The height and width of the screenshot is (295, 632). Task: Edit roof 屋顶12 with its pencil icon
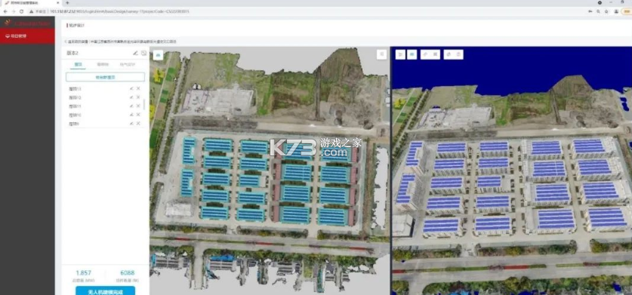point(131,97)
